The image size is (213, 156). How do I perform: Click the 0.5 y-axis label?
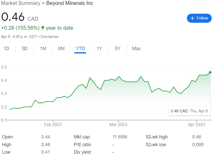[4, 67]
